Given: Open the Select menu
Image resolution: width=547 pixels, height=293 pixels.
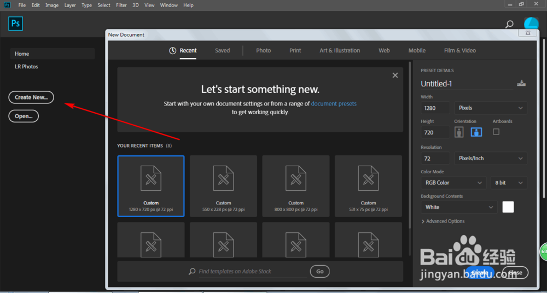Looking at the screenshot, I should point(104,5).
